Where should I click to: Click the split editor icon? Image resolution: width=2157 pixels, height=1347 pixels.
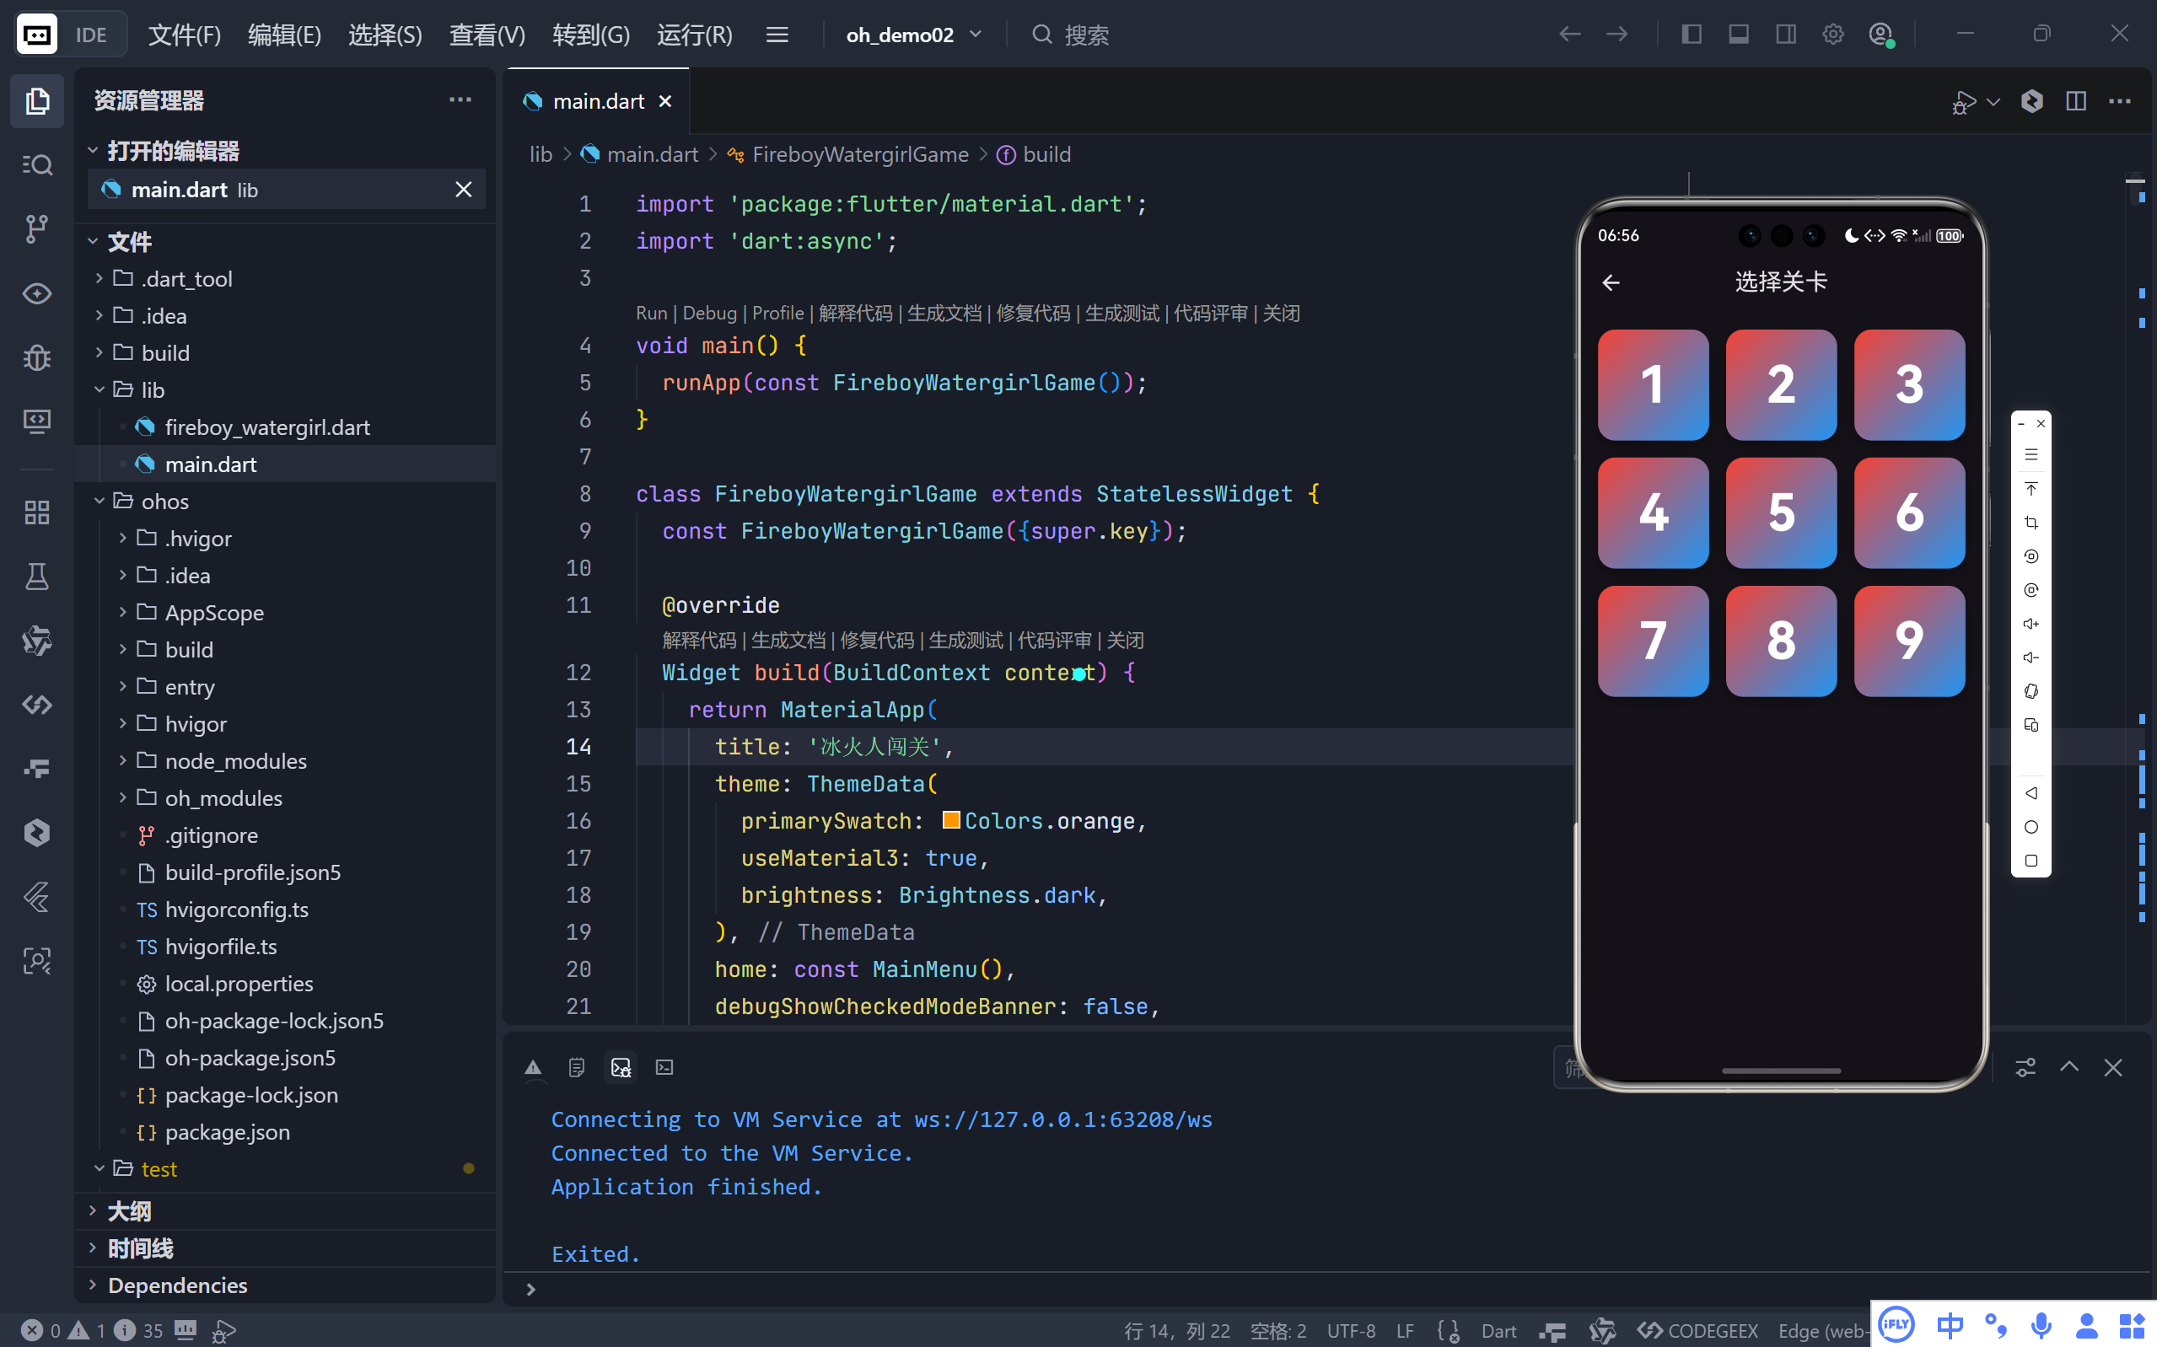coord(2075,100)
